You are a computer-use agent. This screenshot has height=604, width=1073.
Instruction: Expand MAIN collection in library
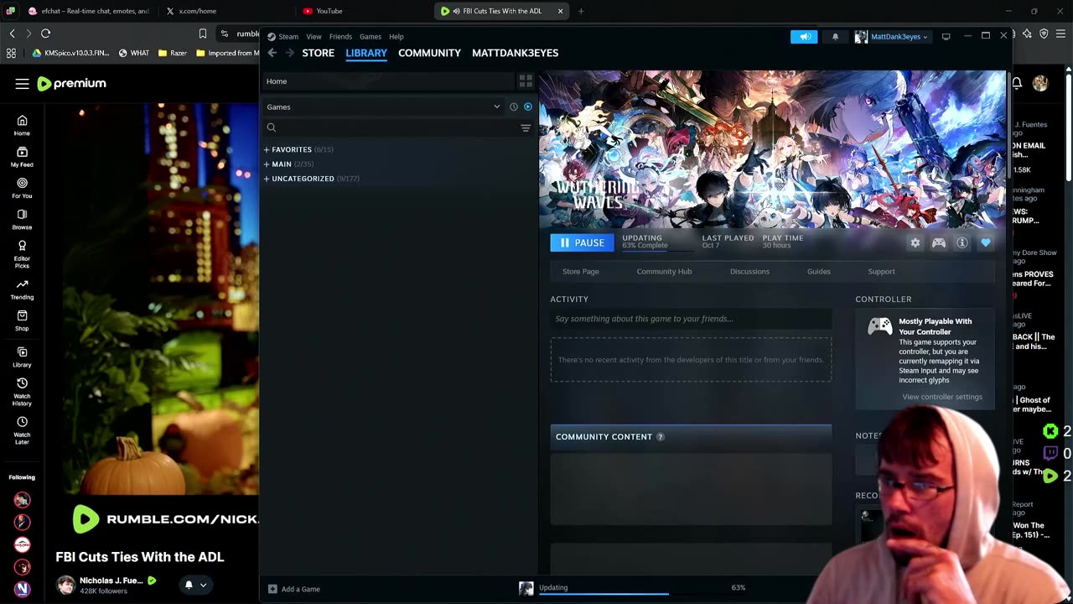pos(267,164)
